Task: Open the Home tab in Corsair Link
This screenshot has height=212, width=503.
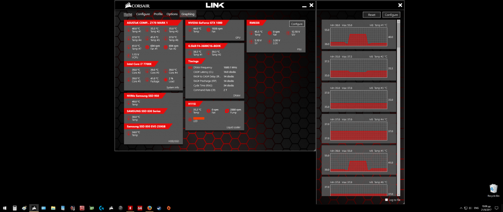Action: tap(128, 14)
